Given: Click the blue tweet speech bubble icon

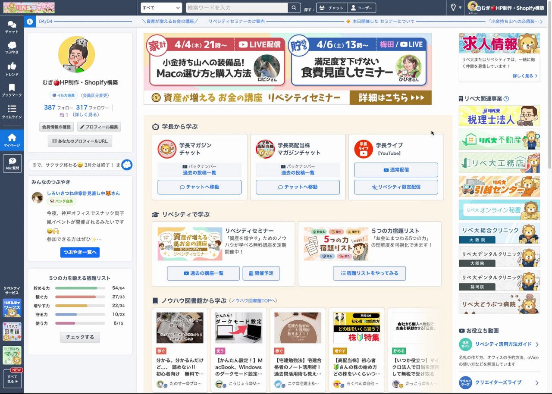Looking at the screenshot, I should tap(127, 165).
